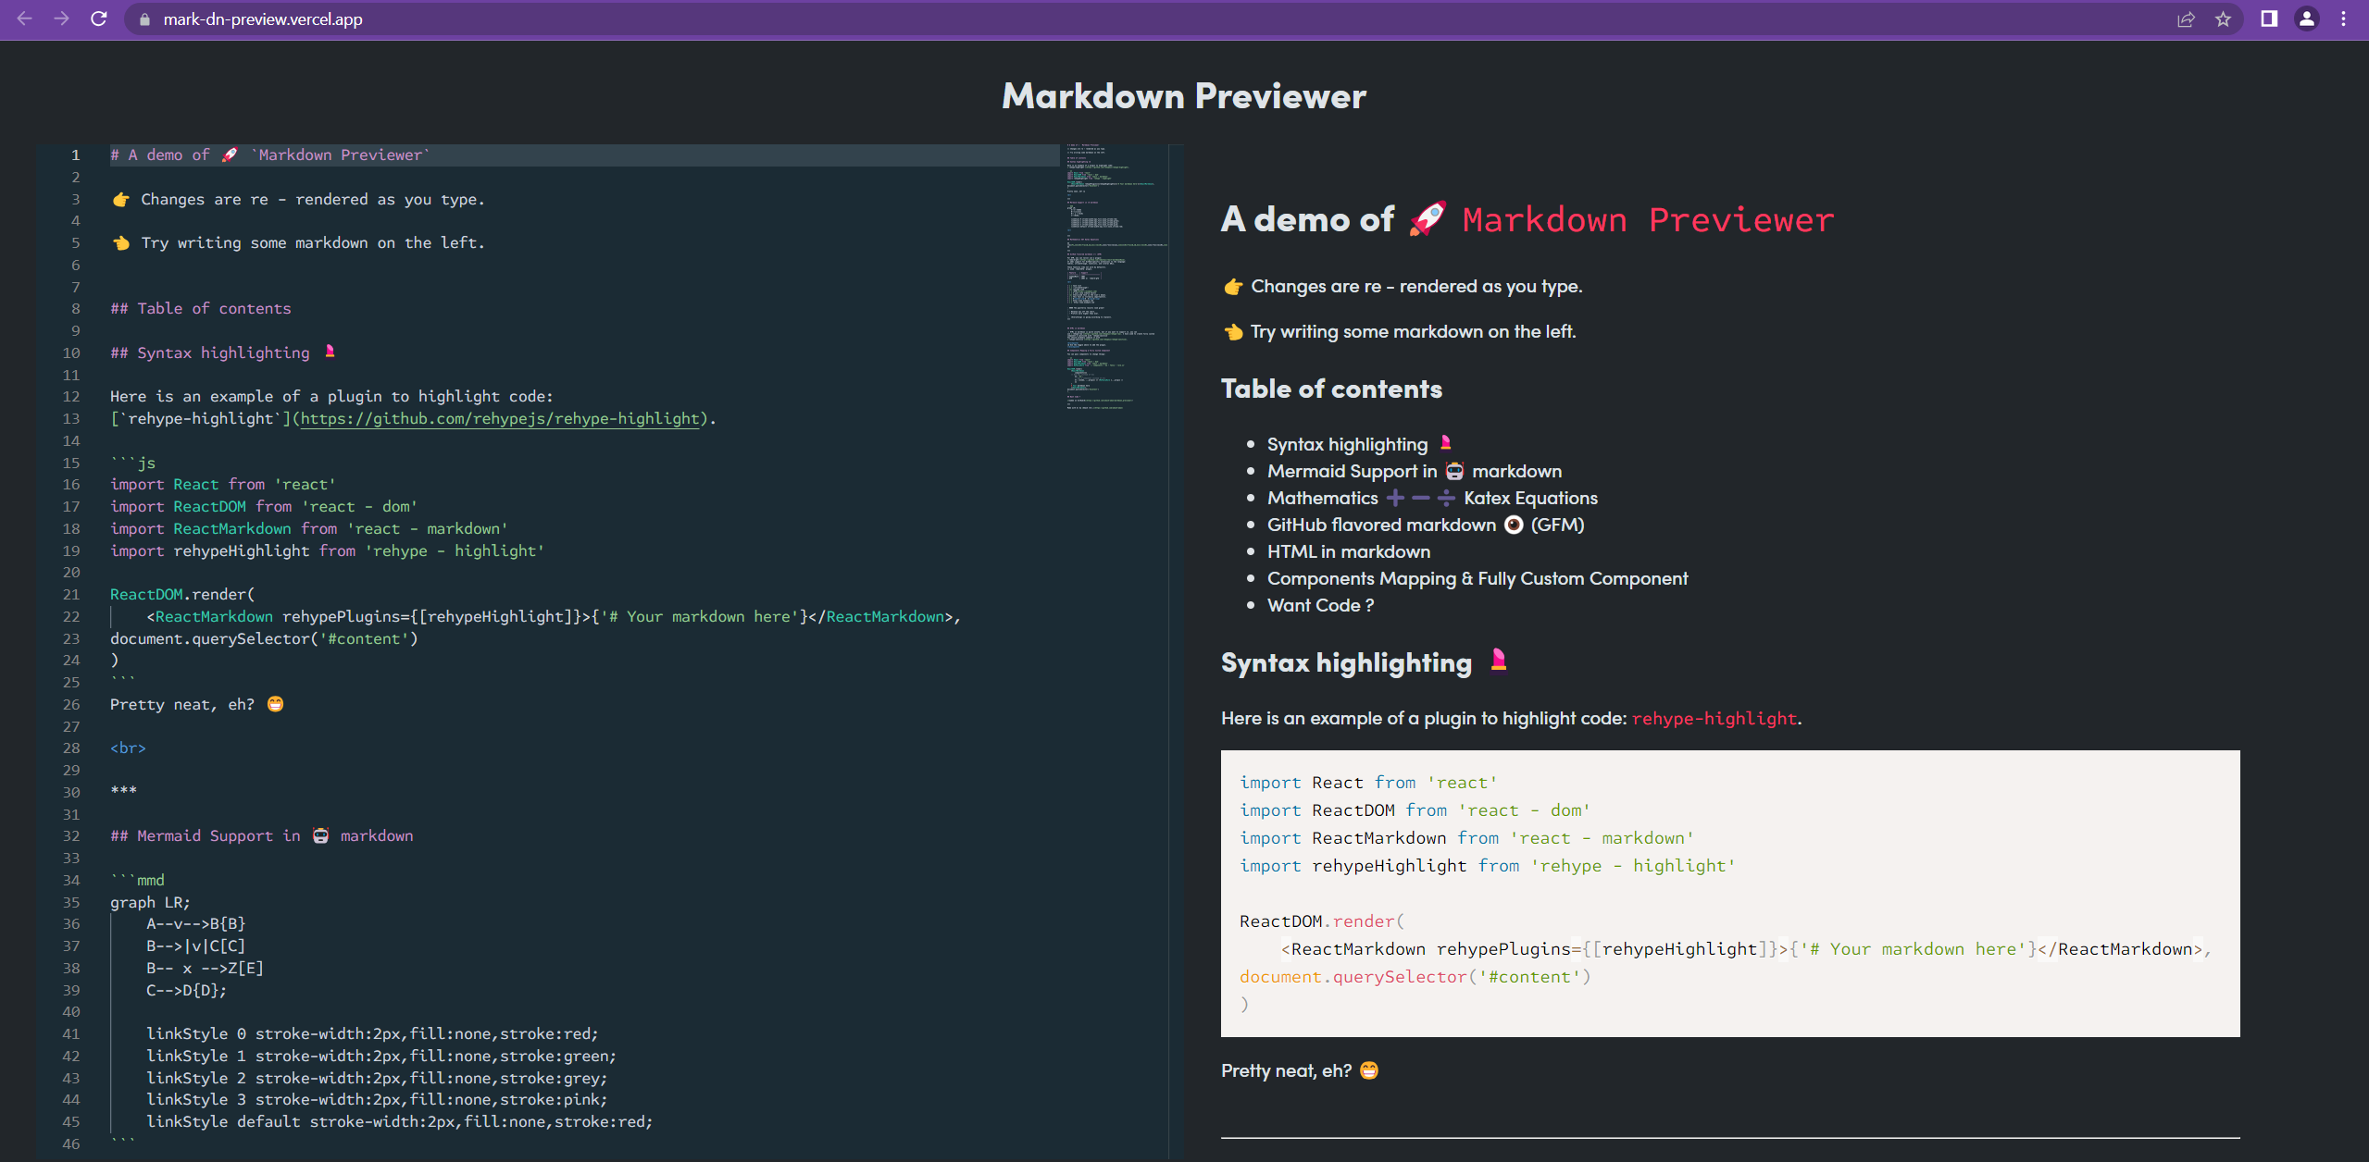Open the share options icon
Image resolution: width=2369 pixels, height=1162 pixels.
click(2186, 19)
